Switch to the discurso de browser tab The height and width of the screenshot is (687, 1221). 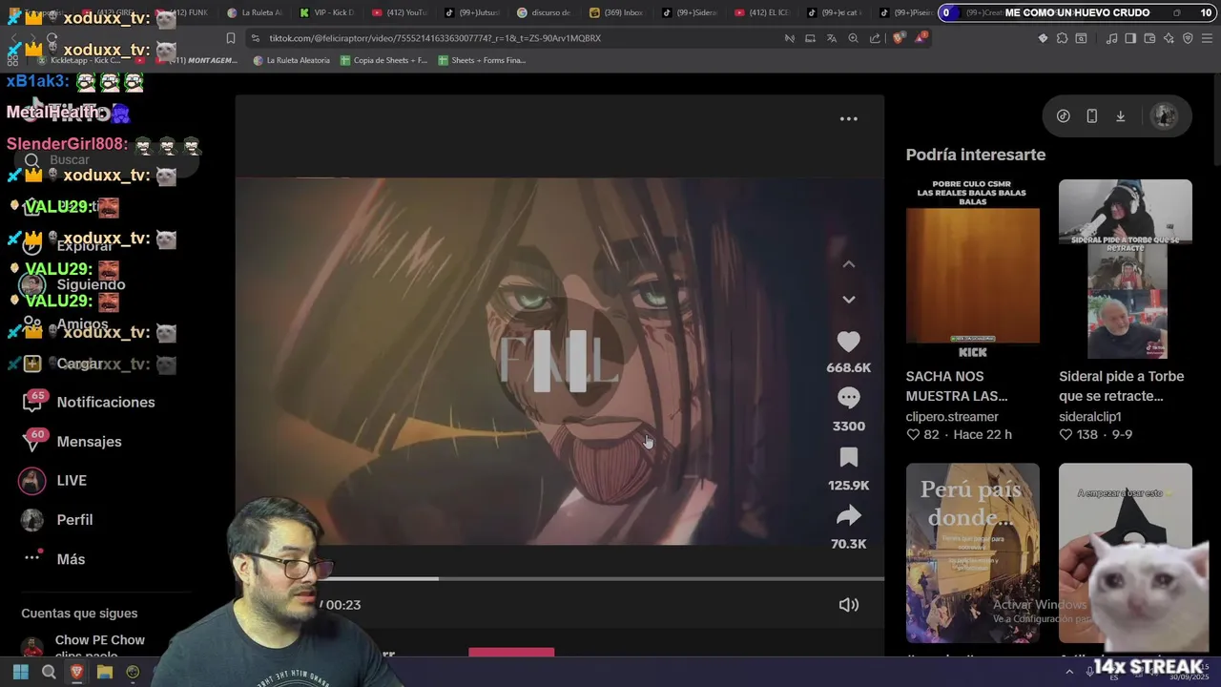point(544,12)
